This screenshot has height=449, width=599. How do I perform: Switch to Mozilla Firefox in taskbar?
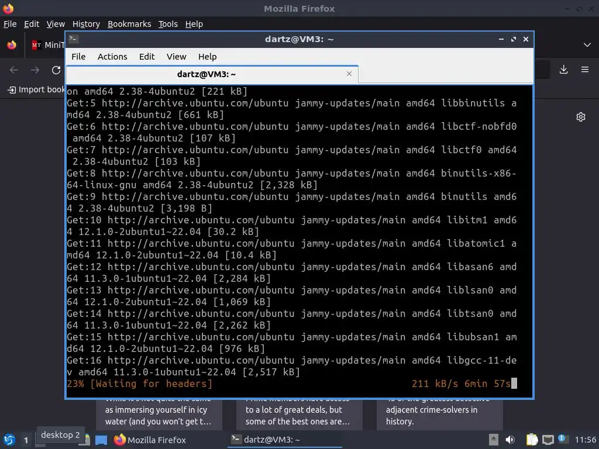pos(150,440)
